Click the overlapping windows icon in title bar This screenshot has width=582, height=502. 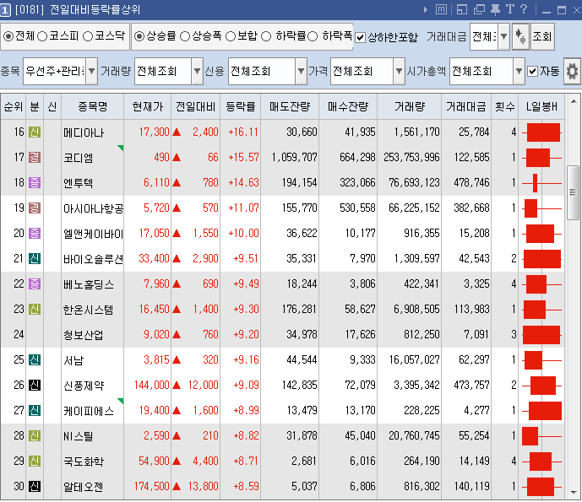478,10
